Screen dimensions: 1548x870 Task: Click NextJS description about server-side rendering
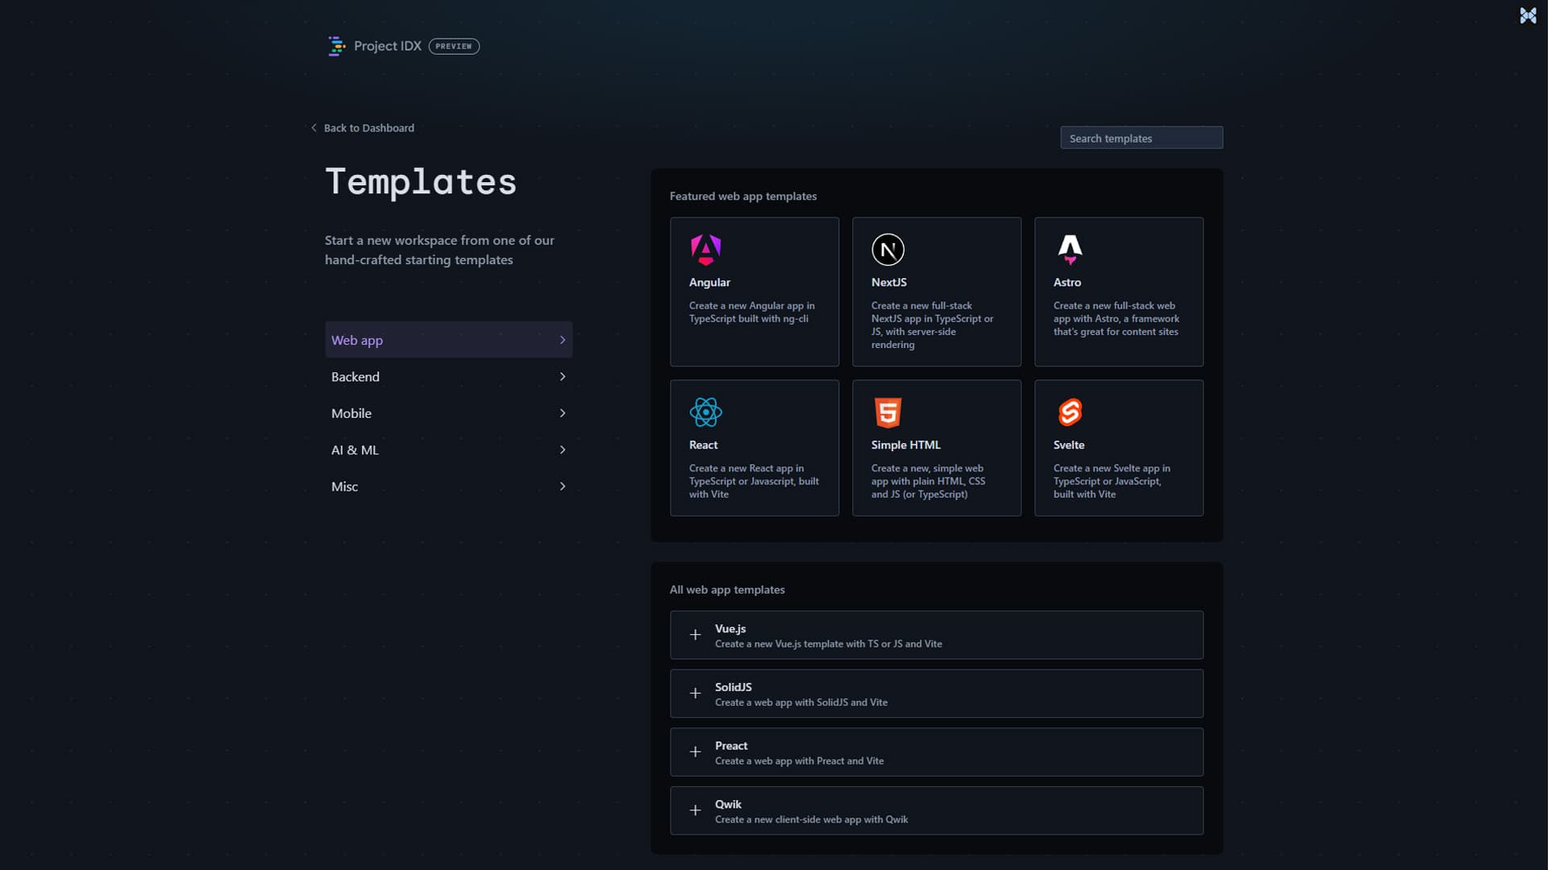(x=932, y=325)
